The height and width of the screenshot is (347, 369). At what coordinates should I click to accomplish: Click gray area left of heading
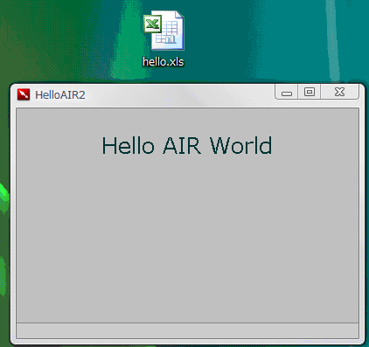pyautogui.click(x=59, y=145)
